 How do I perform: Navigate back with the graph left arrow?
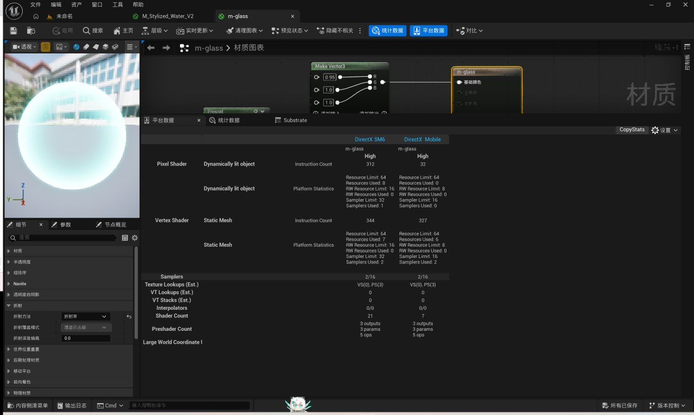point(151,48)
